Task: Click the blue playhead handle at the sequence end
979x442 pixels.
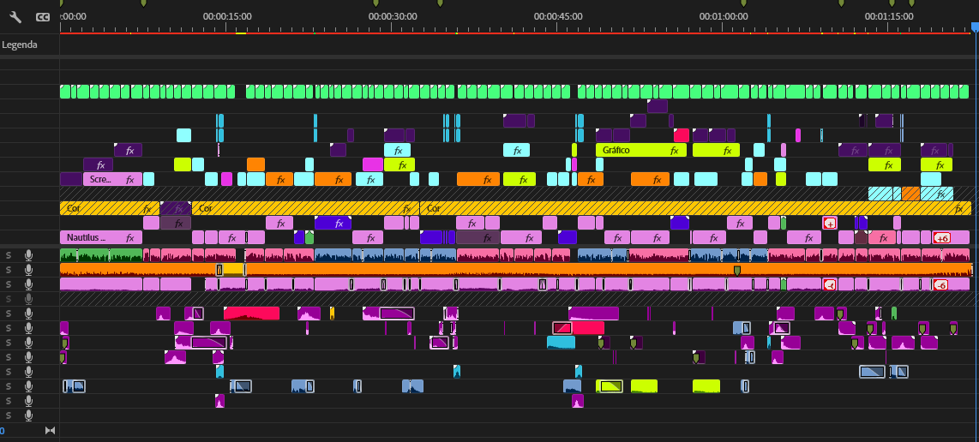Action: [x=976, y=27]
